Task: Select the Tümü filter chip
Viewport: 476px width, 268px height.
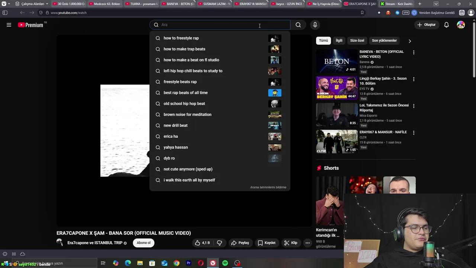Action: (324, 41)
